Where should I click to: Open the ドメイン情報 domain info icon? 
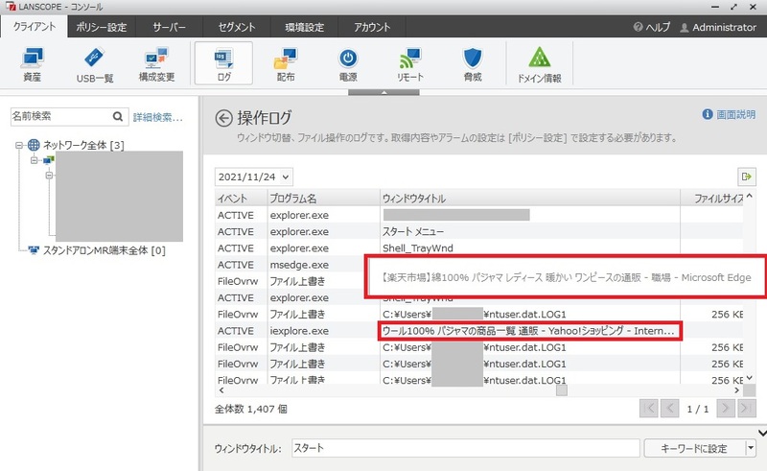click(x=539, y=64)
